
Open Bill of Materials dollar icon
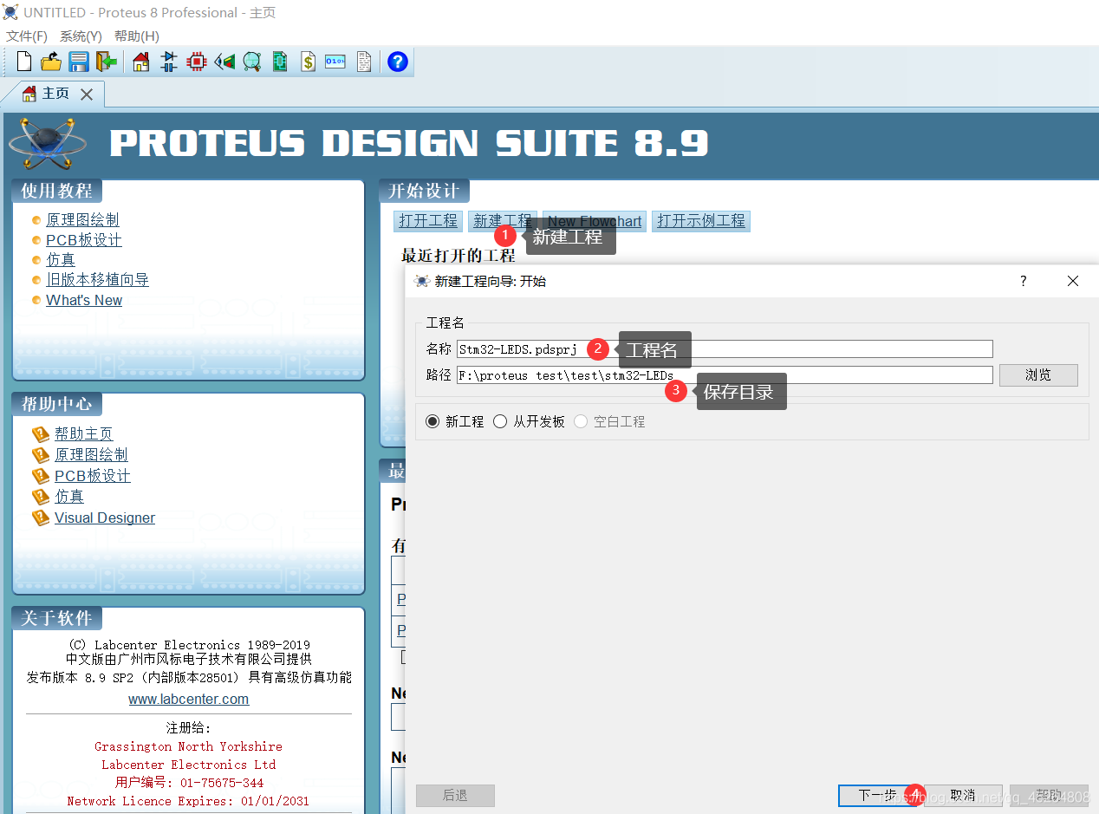308,62
